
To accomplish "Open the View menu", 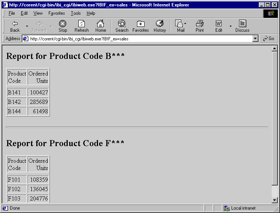I will click(x=38, y=13).
